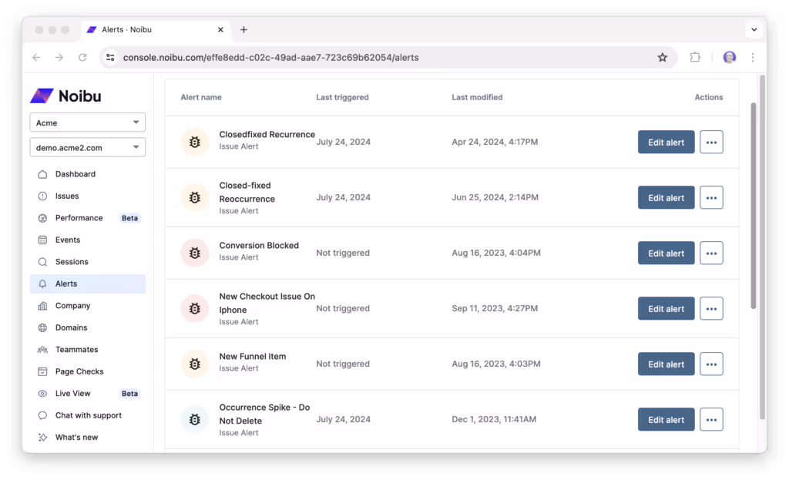Click the Alert name column header

point(201,97)
